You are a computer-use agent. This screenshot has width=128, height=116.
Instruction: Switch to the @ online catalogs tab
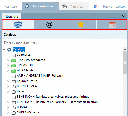(49, 25)
